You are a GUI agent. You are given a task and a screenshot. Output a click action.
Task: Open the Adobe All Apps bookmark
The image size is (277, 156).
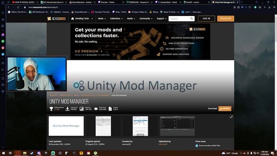(x=138, y=12)
